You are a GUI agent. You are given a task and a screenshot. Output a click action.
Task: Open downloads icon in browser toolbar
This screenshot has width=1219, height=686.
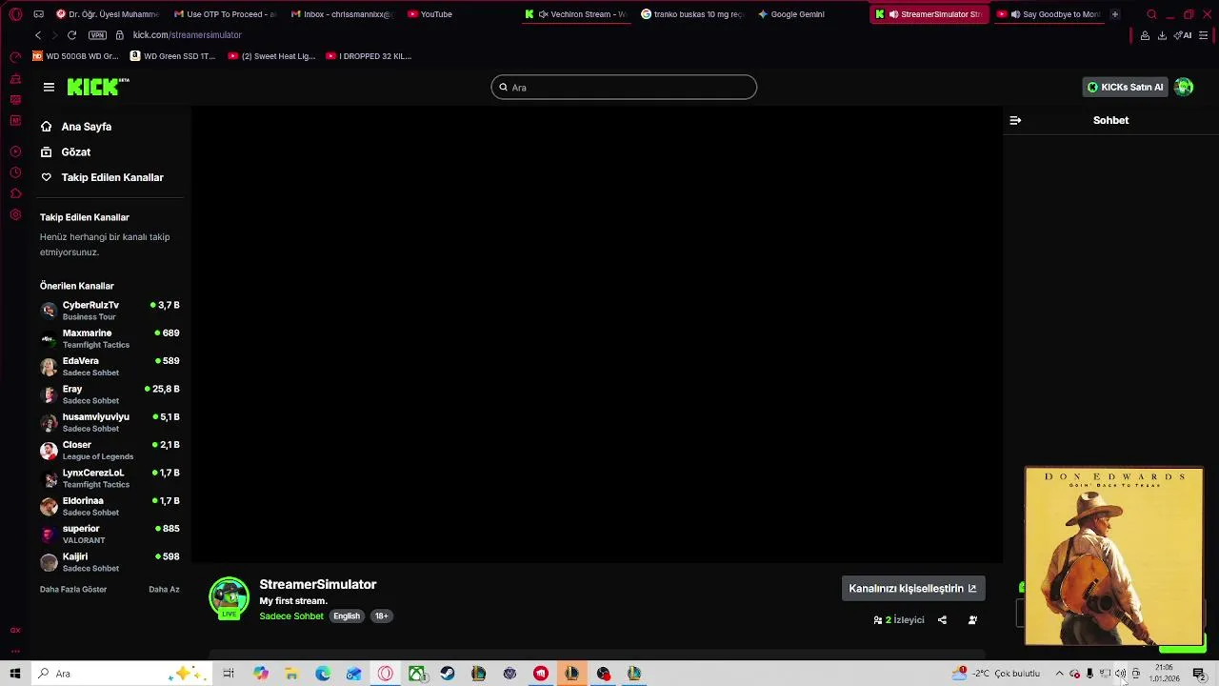[x=1162, y=35]
